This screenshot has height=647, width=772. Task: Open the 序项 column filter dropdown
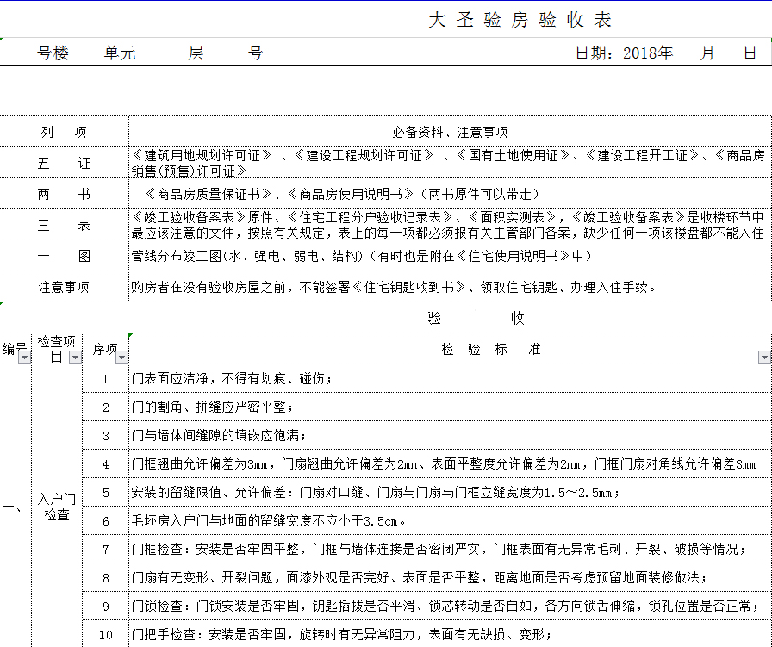(x=121, y=358)
